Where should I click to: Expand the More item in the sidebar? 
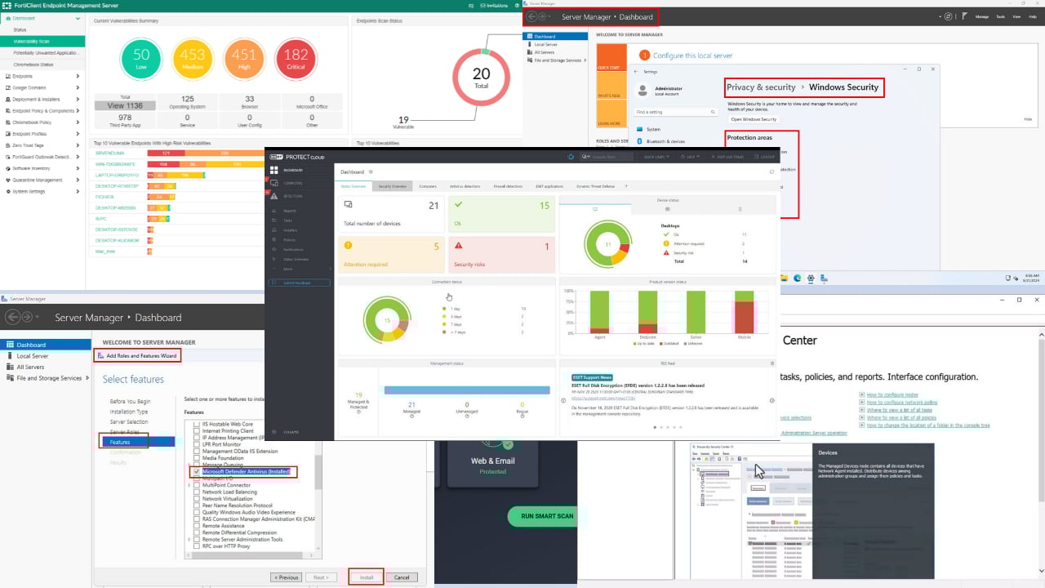click(288, 269)
